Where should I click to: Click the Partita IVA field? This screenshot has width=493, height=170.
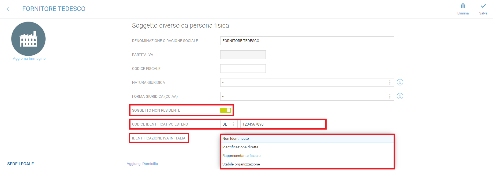click(x=243, y=55)
